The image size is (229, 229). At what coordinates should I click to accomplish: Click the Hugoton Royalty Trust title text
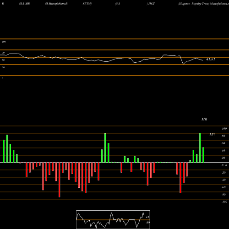194,4
